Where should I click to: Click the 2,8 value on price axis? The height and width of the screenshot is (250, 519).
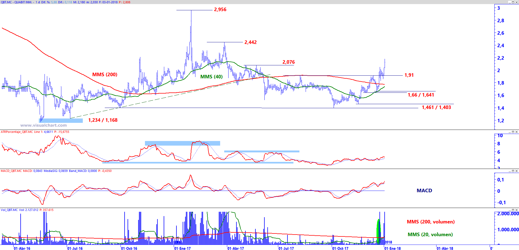[x=501, y=21]
